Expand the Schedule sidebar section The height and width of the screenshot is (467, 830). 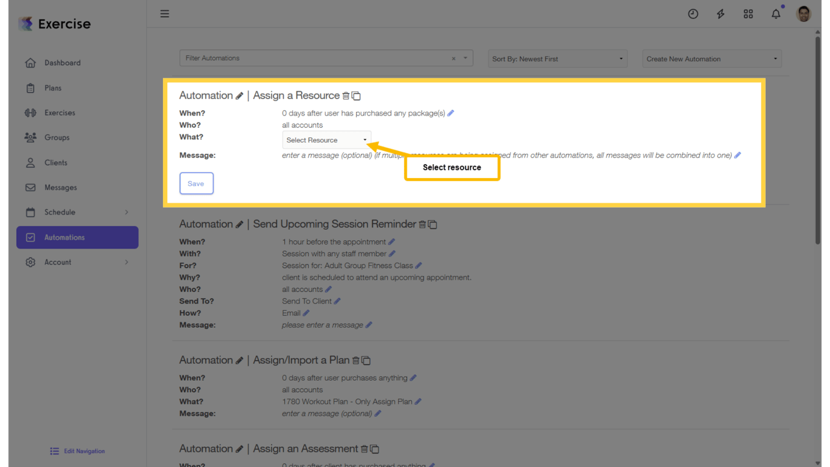click(77, 212)
